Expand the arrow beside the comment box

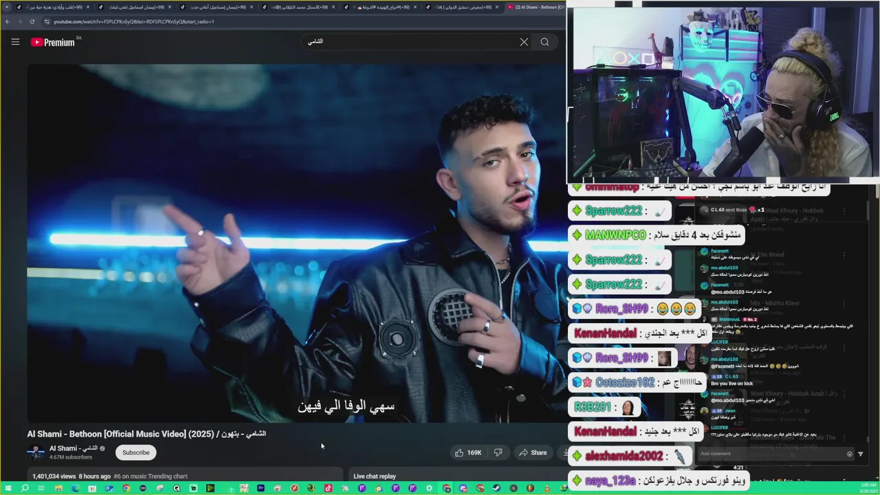(x=860, y=454)
